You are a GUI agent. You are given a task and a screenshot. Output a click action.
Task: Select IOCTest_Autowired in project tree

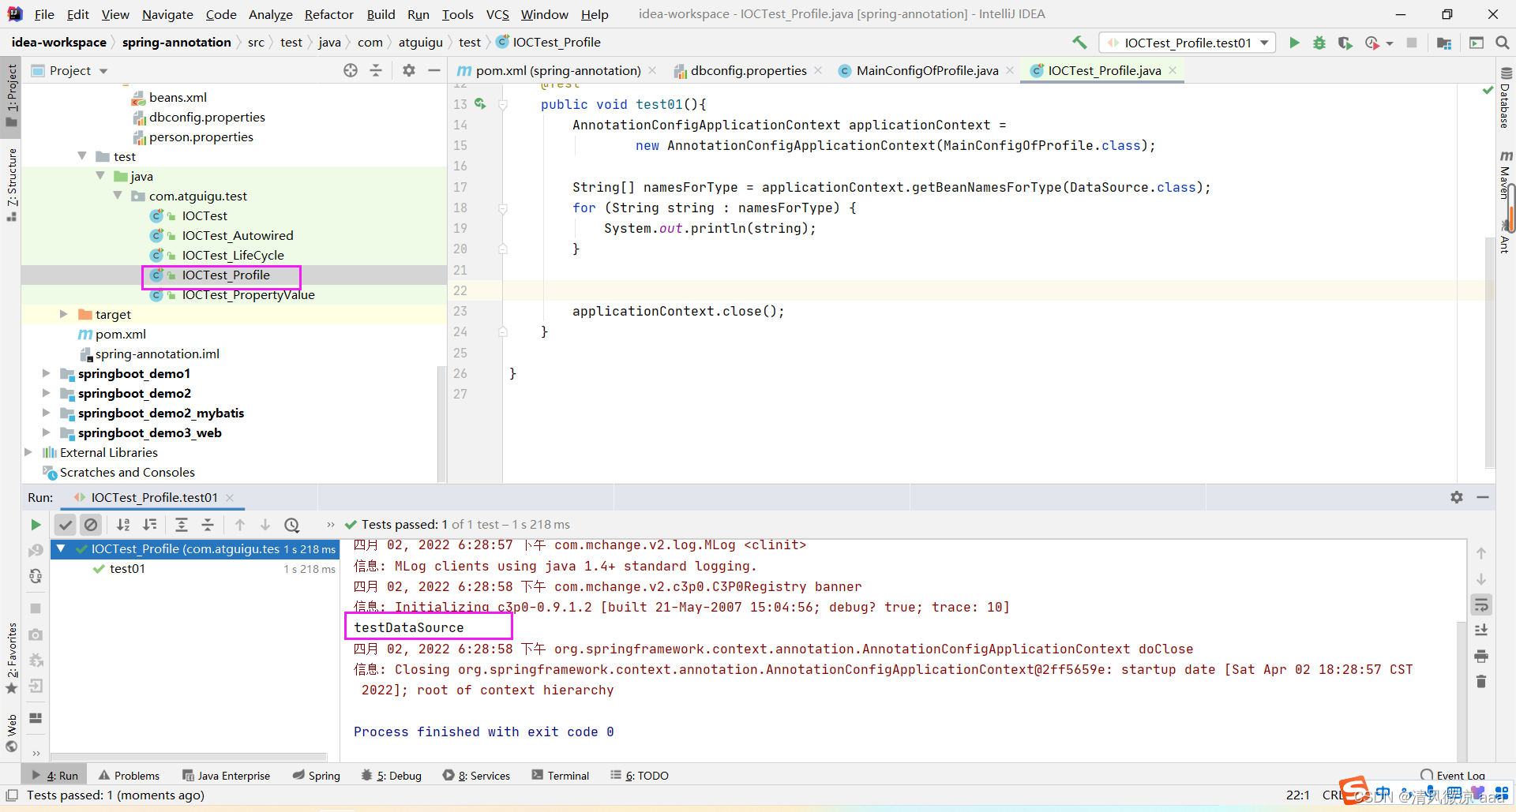237,235
